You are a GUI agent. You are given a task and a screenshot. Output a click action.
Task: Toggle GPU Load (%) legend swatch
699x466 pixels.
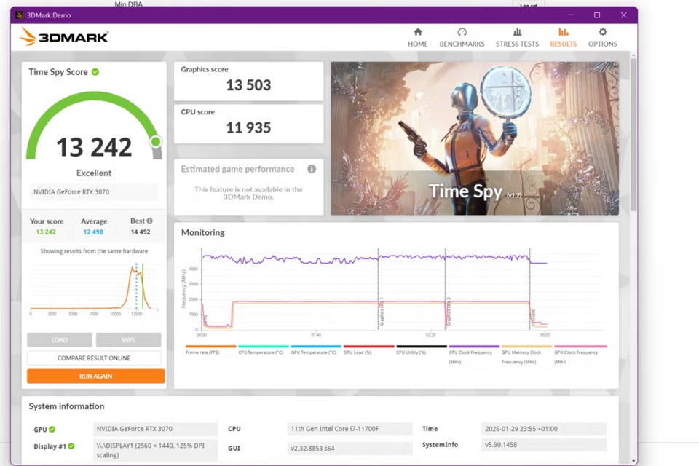tap(368, 346)
